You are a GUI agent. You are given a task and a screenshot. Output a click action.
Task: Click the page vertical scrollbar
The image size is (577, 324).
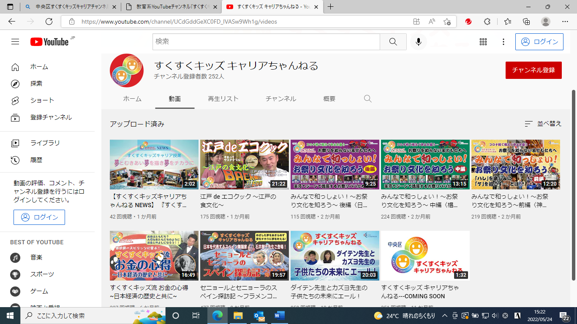573,184
